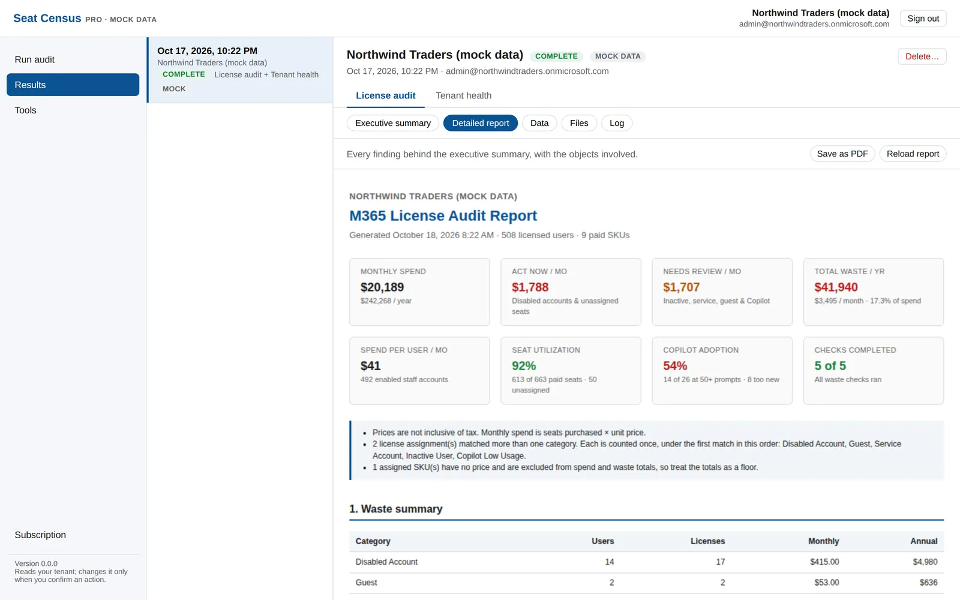Go to the Subscription page
The height and width of the screenshot is (600, 960).
[73, 535]
